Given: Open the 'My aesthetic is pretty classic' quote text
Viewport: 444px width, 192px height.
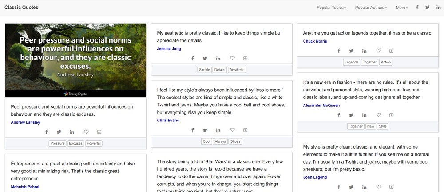Looking at the screenshot, I should point(219,37).
